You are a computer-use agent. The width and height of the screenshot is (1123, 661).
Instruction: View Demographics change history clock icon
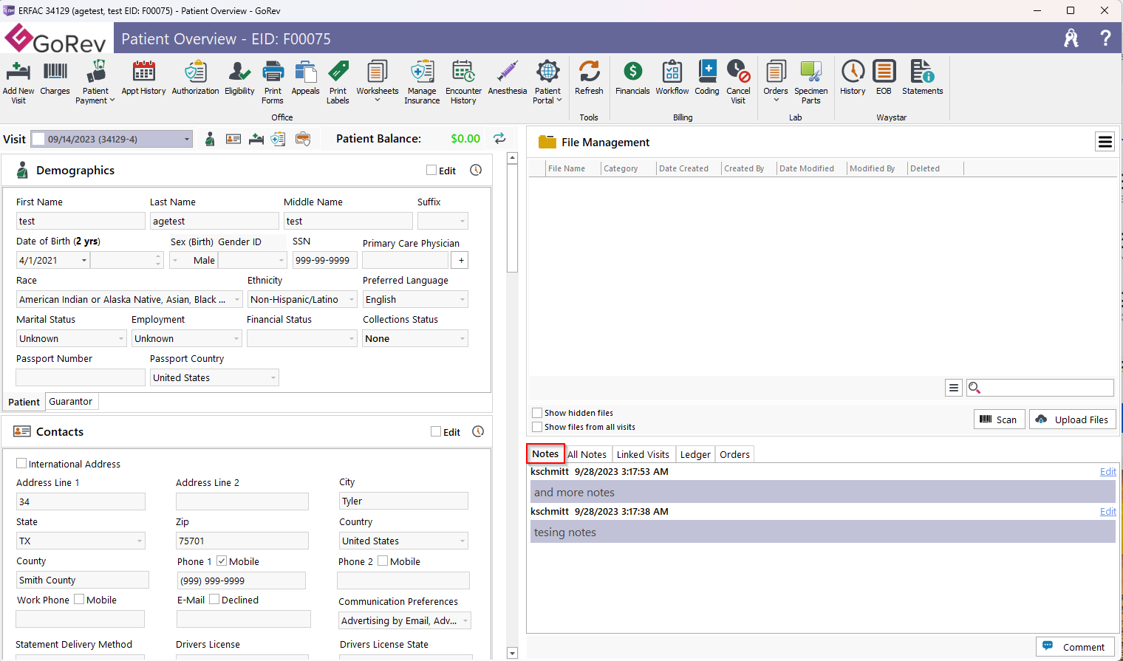click(x=476, y=170)
